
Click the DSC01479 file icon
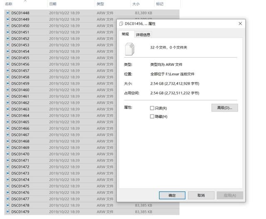pyautogui.click(x=8, y=212)
